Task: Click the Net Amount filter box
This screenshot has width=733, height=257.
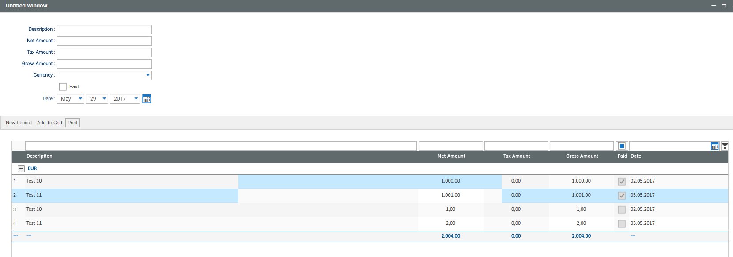Action: [x=451, y=146]
